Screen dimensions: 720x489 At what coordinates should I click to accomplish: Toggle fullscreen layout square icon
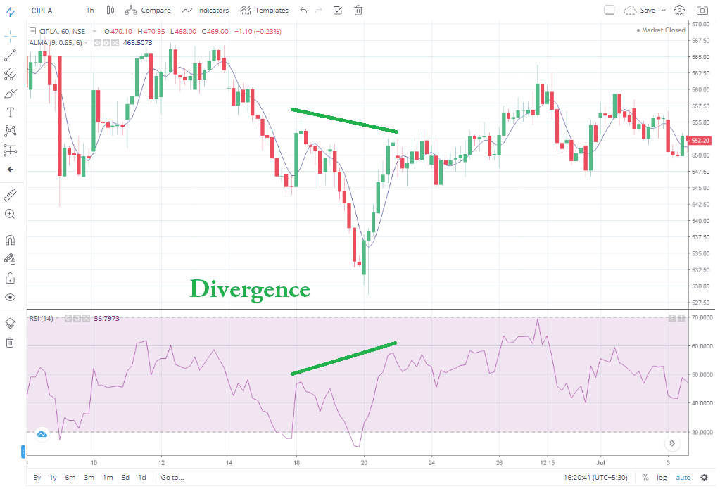(610, 10)
